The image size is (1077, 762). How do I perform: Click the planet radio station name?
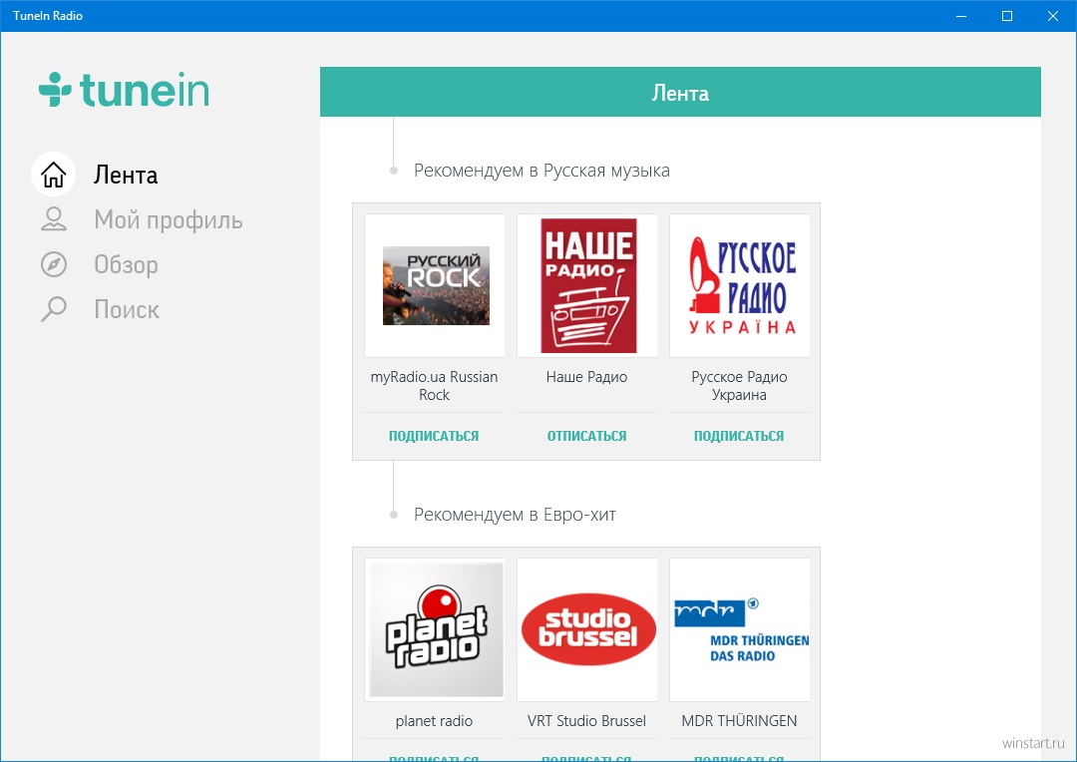click(x=434, y=721)
